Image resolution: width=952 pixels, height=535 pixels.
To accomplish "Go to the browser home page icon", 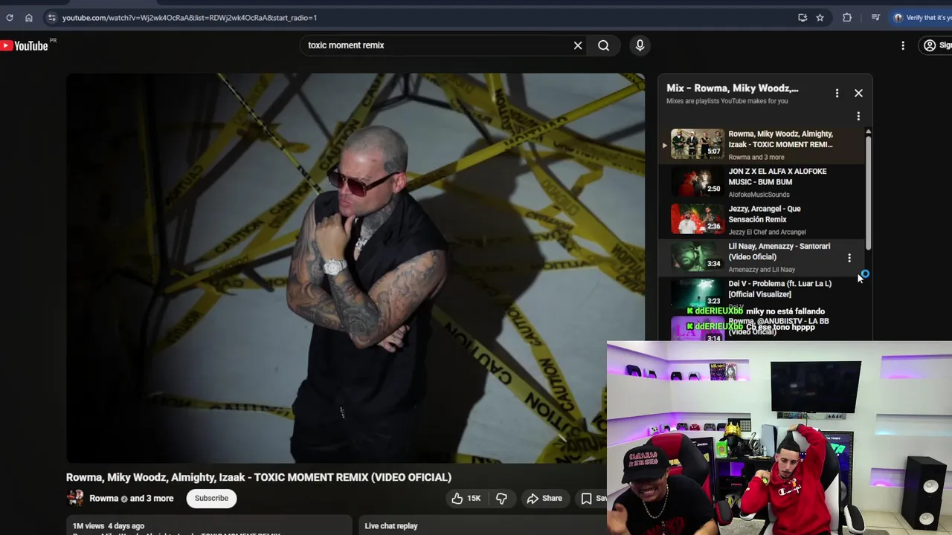I will pos(29,17).
